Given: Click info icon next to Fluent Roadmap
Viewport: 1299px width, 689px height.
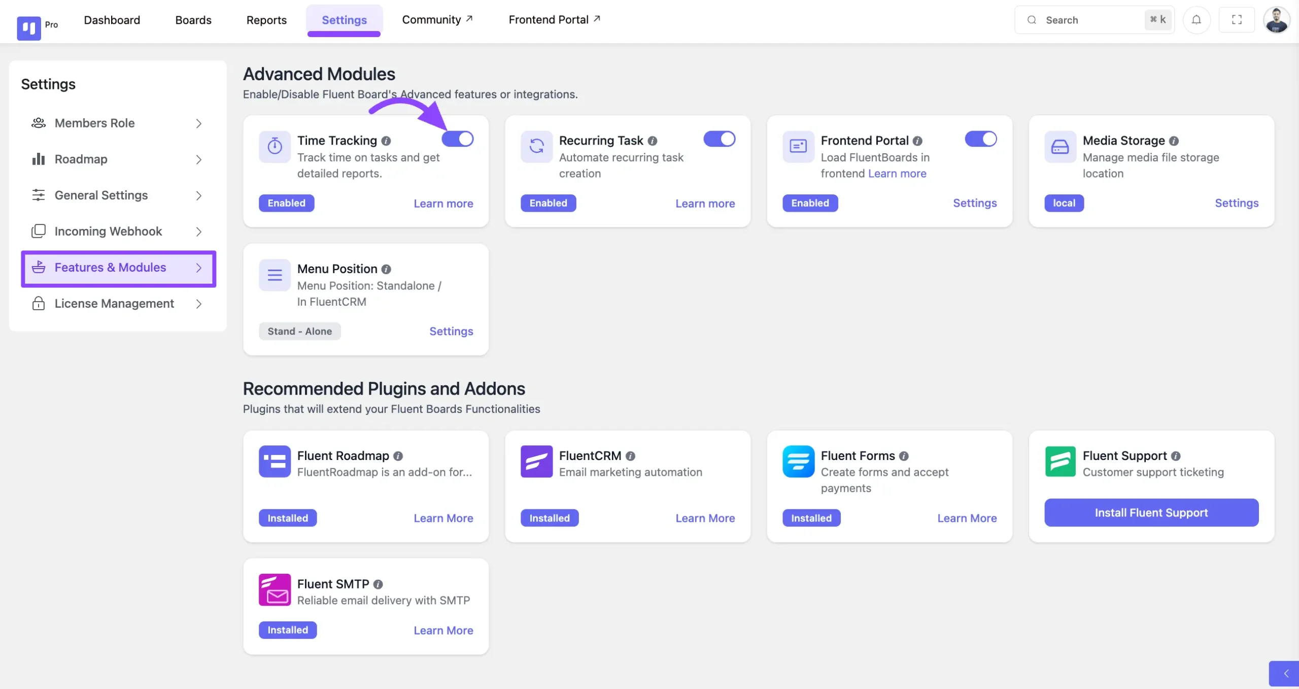Looking at the screenshot, I should [398, 456].
